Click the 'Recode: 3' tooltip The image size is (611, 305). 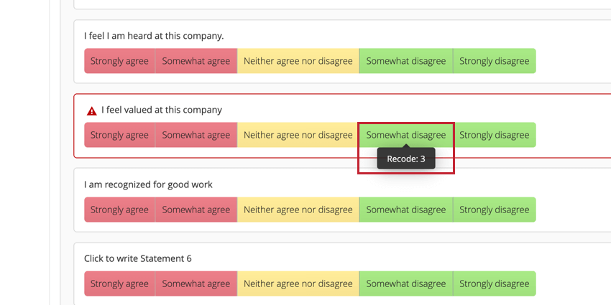[x=406, y=159]
